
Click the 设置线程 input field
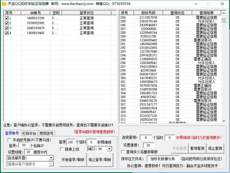pos(29,152)
